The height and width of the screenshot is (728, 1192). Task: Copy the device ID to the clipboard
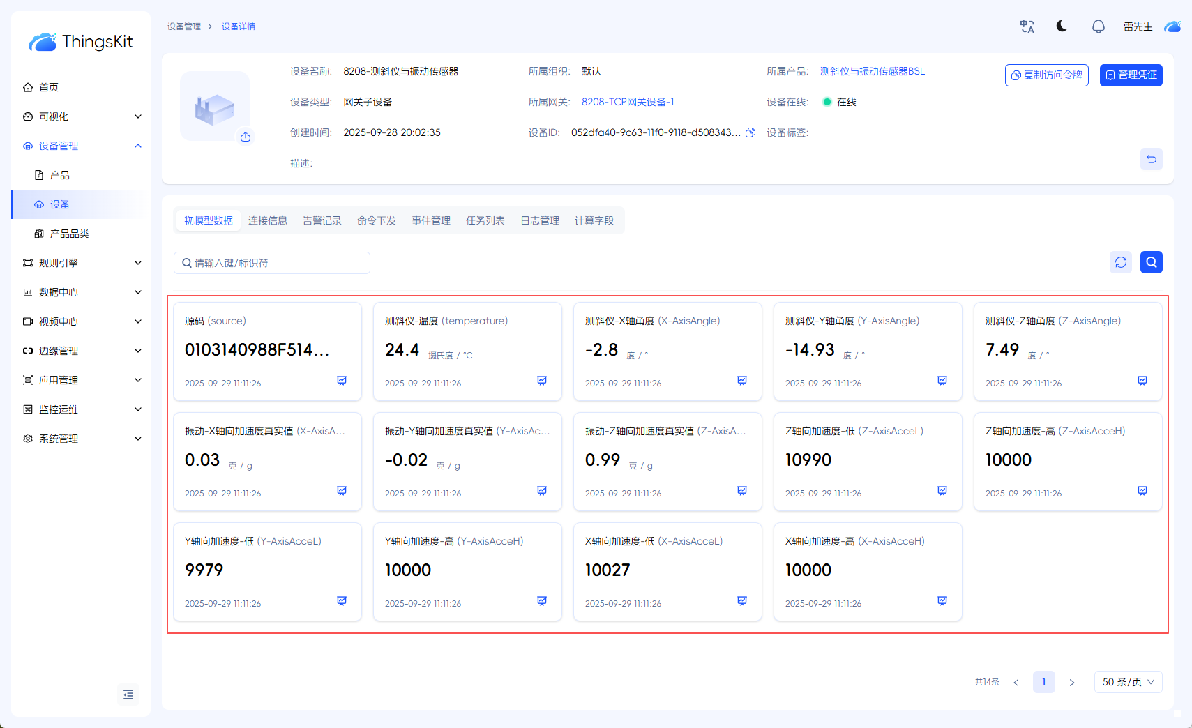tap(750, 132)
